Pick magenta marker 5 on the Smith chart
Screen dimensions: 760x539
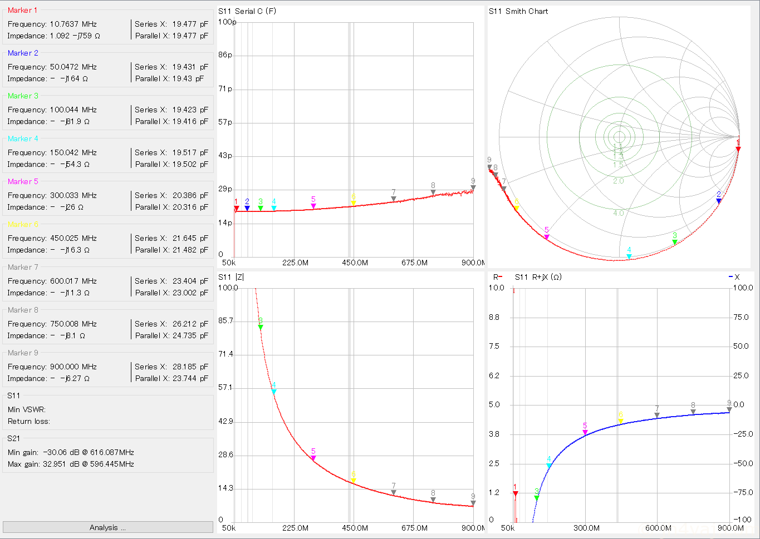point(547,237)
